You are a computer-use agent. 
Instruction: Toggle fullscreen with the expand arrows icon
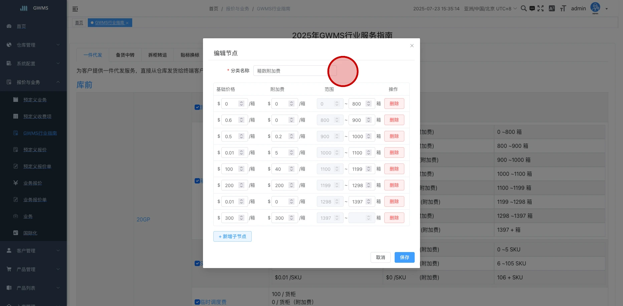(541, 9)
